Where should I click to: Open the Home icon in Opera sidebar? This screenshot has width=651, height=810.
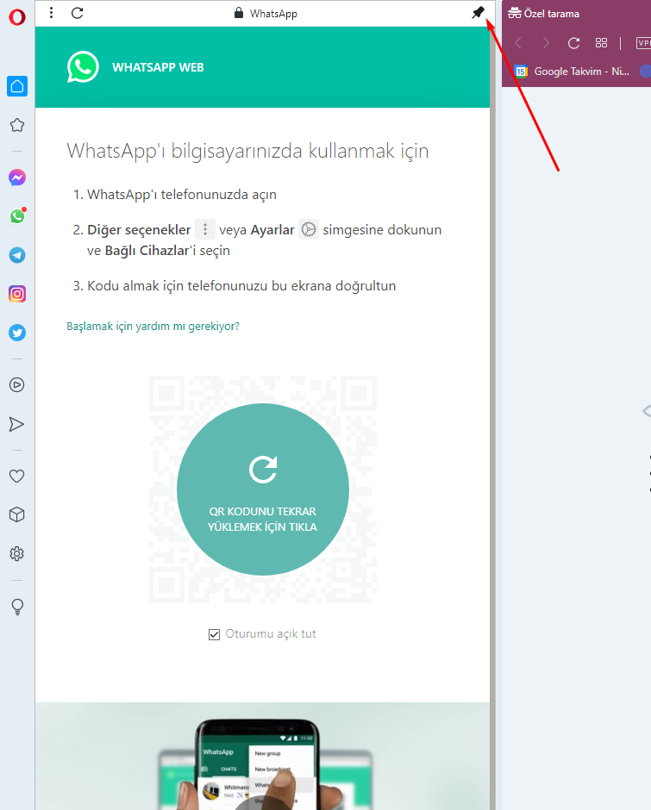click(17, 86)
